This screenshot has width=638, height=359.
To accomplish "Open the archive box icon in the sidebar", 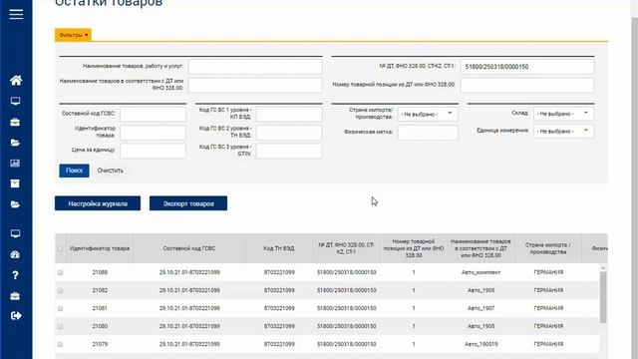I will click(x=15, y=183).
